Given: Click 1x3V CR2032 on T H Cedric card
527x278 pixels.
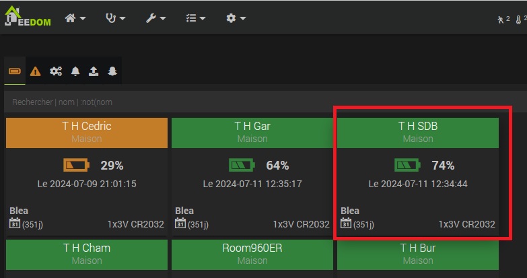Looking at the screenshot, I should 136,224.
